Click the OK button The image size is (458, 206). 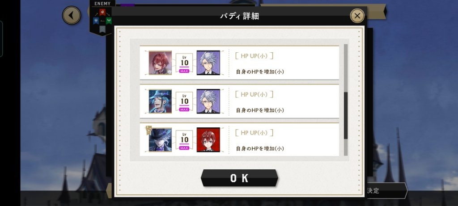pos(239,178)
